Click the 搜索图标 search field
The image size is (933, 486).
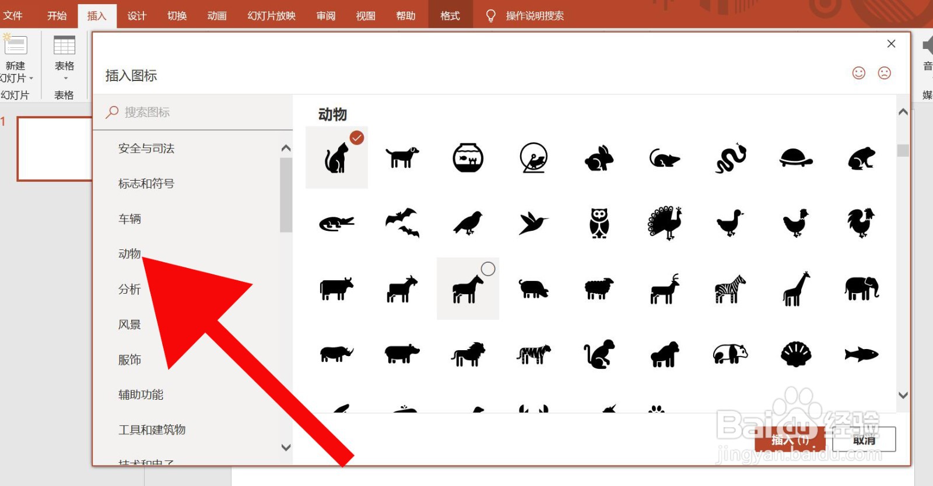[x=192, y=112]
